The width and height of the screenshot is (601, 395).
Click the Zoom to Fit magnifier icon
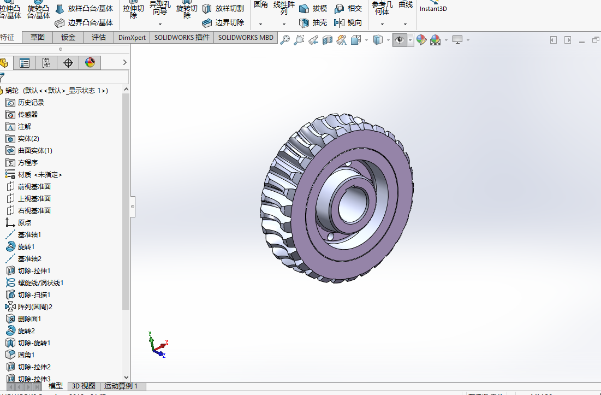coord(285,40)
